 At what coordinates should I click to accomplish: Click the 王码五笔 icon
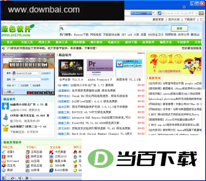point(28,152)
